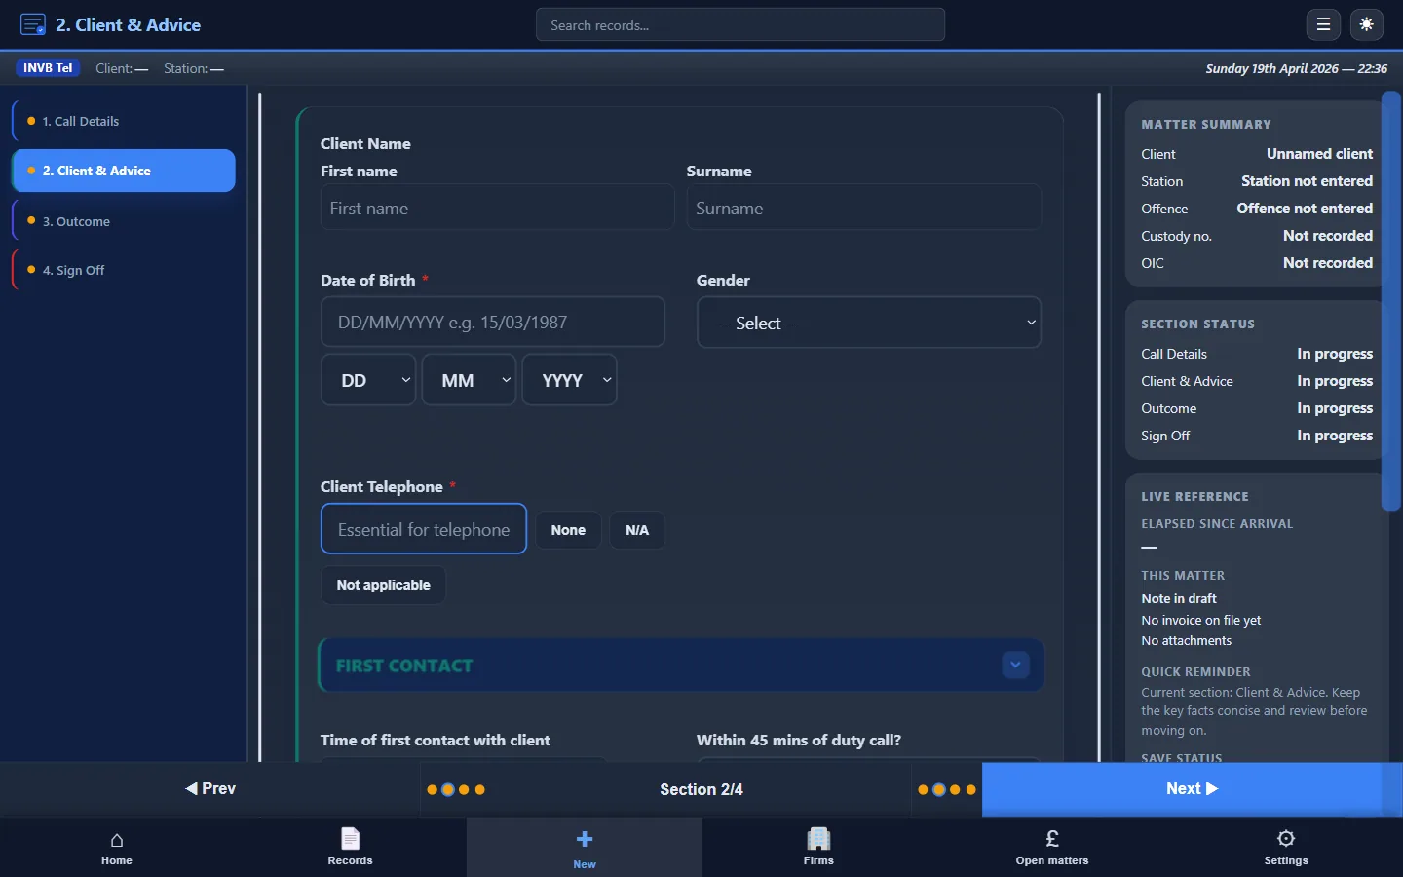Click 'No invoice on file yet' text
This screenshot has height=877, width=1403.
click(1201, 620)
